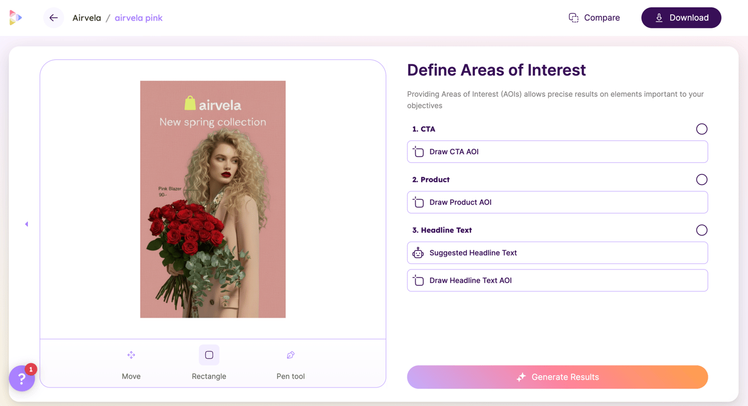This screenshot has height=406, width=748.
Task: Click the Download button label
Action: 689,18
